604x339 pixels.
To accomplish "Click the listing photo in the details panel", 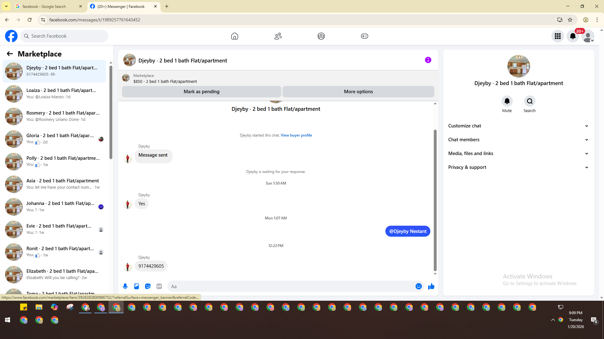I will coord(519,66).
